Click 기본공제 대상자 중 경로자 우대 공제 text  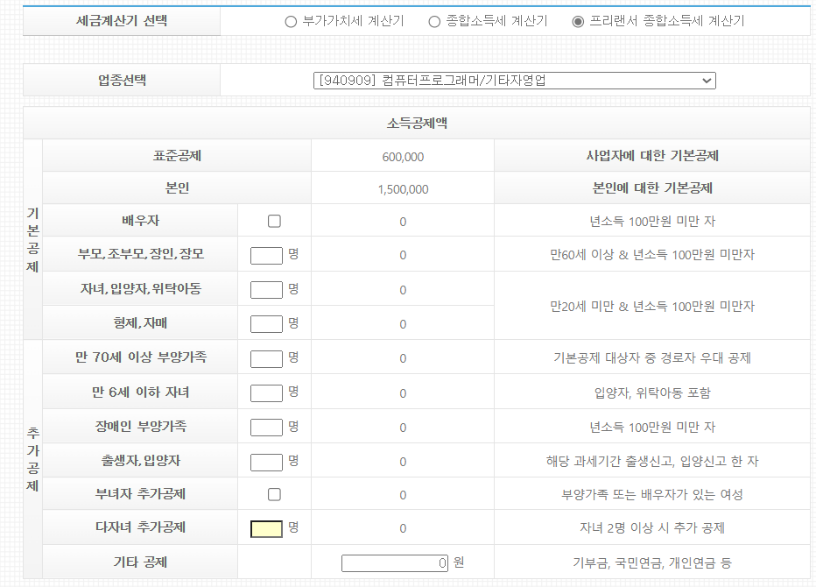click(652, 357)
